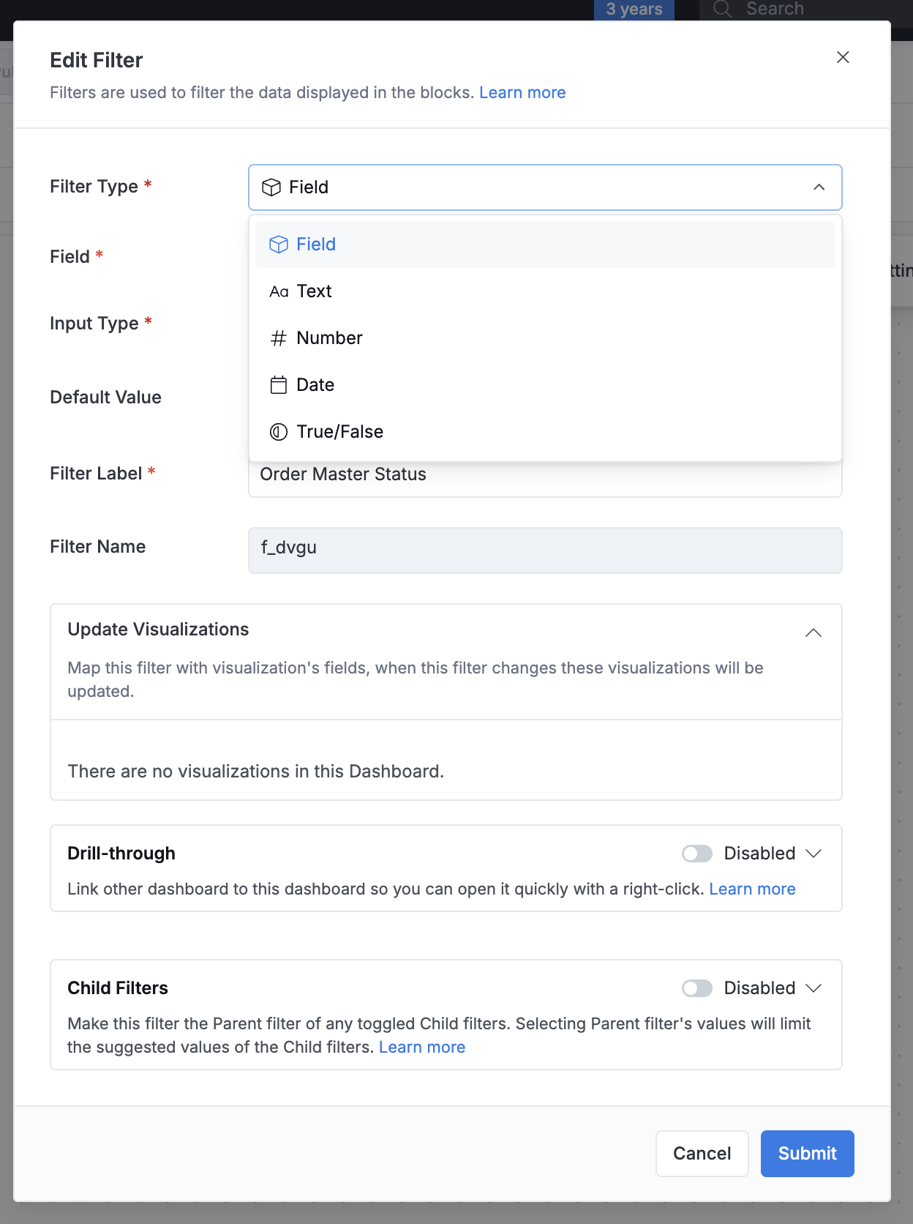
Task: Submit the filter changes
Action: [807, 1154]
